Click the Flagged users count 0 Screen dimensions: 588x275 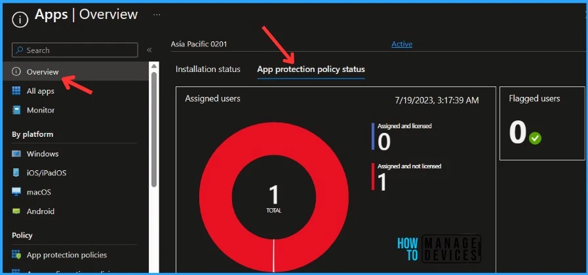click(518, 133)
